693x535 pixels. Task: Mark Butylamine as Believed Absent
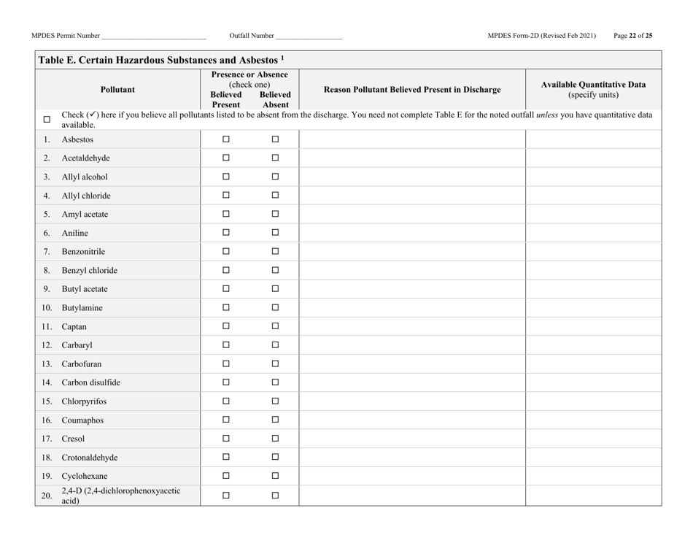[275, 307]
